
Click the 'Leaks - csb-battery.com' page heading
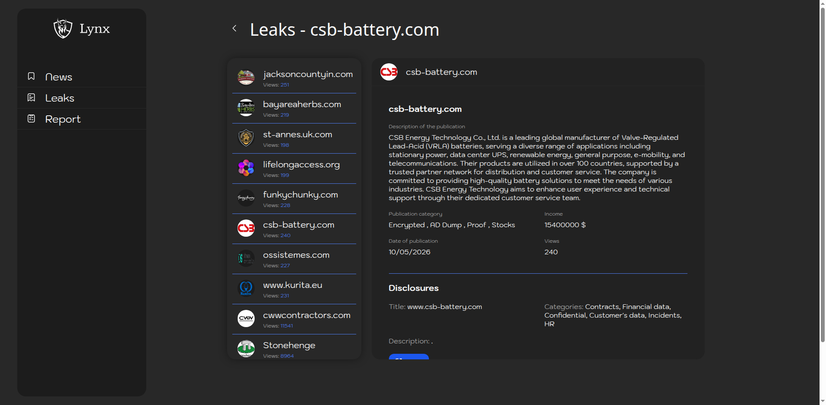pyautogui.click(x=345, y=30)
